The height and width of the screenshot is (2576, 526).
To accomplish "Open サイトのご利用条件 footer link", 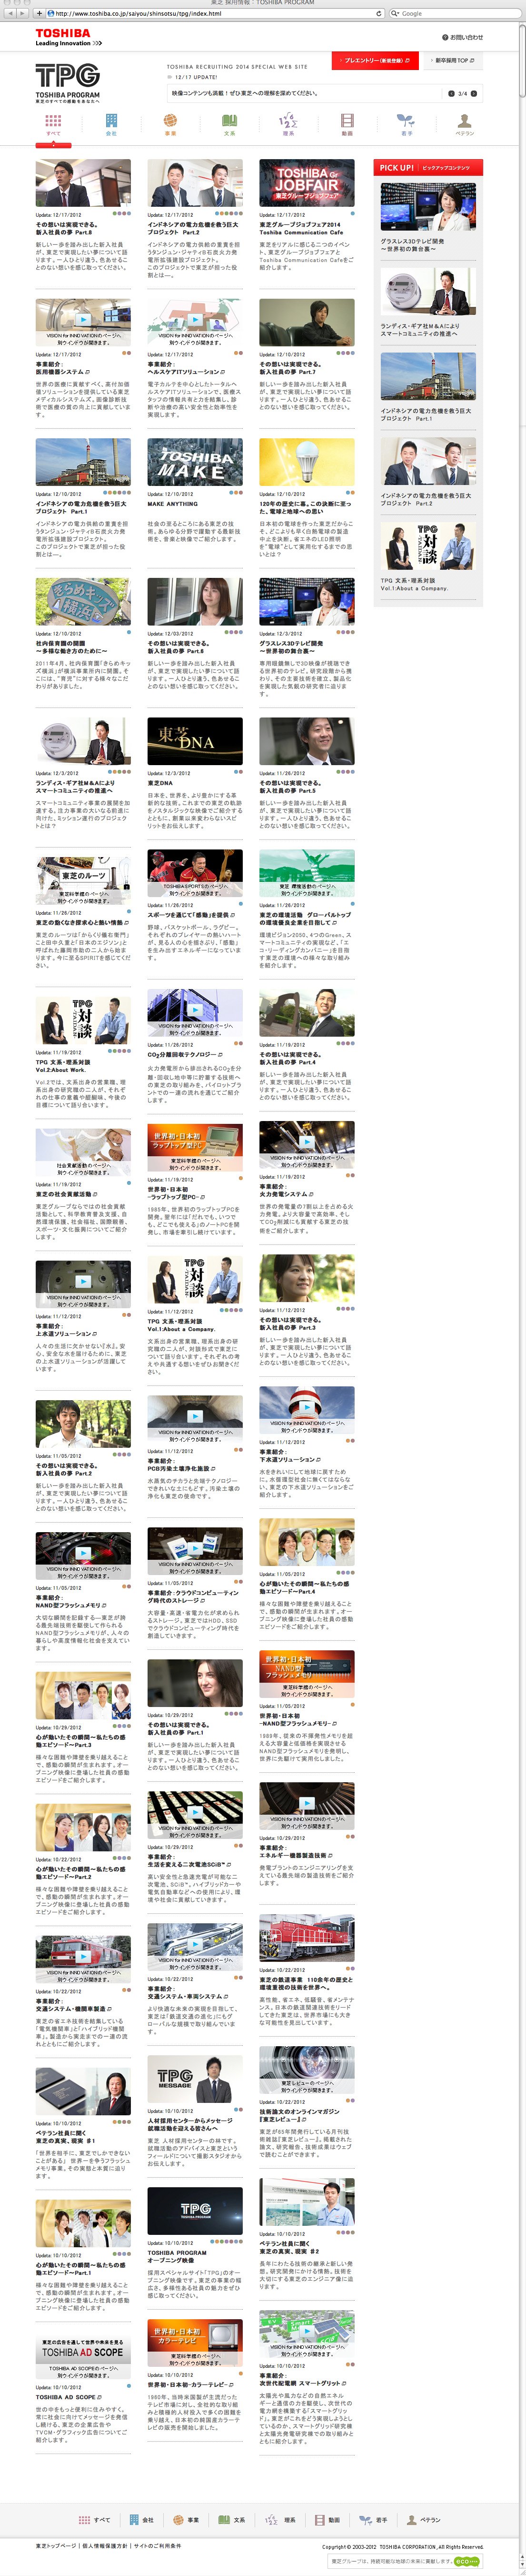I will point(158,2546).
